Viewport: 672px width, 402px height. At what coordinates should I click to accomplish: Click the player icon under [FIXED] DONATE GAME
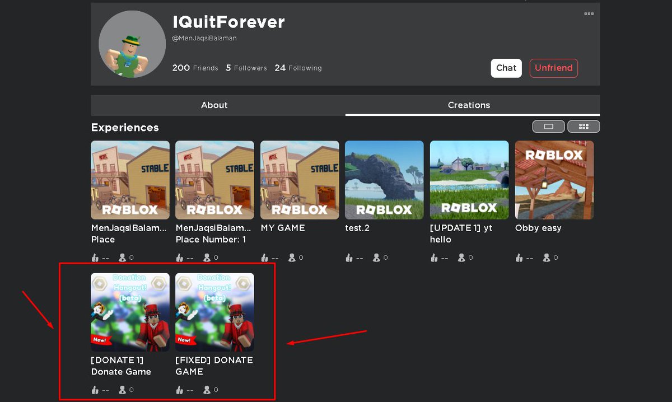point(207,390)
